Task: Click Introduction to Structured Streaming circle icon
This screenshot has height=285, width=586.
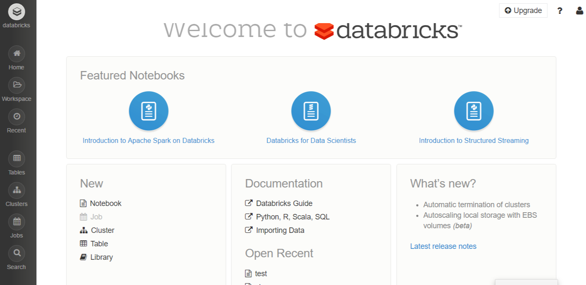Action: coord(474,111)
